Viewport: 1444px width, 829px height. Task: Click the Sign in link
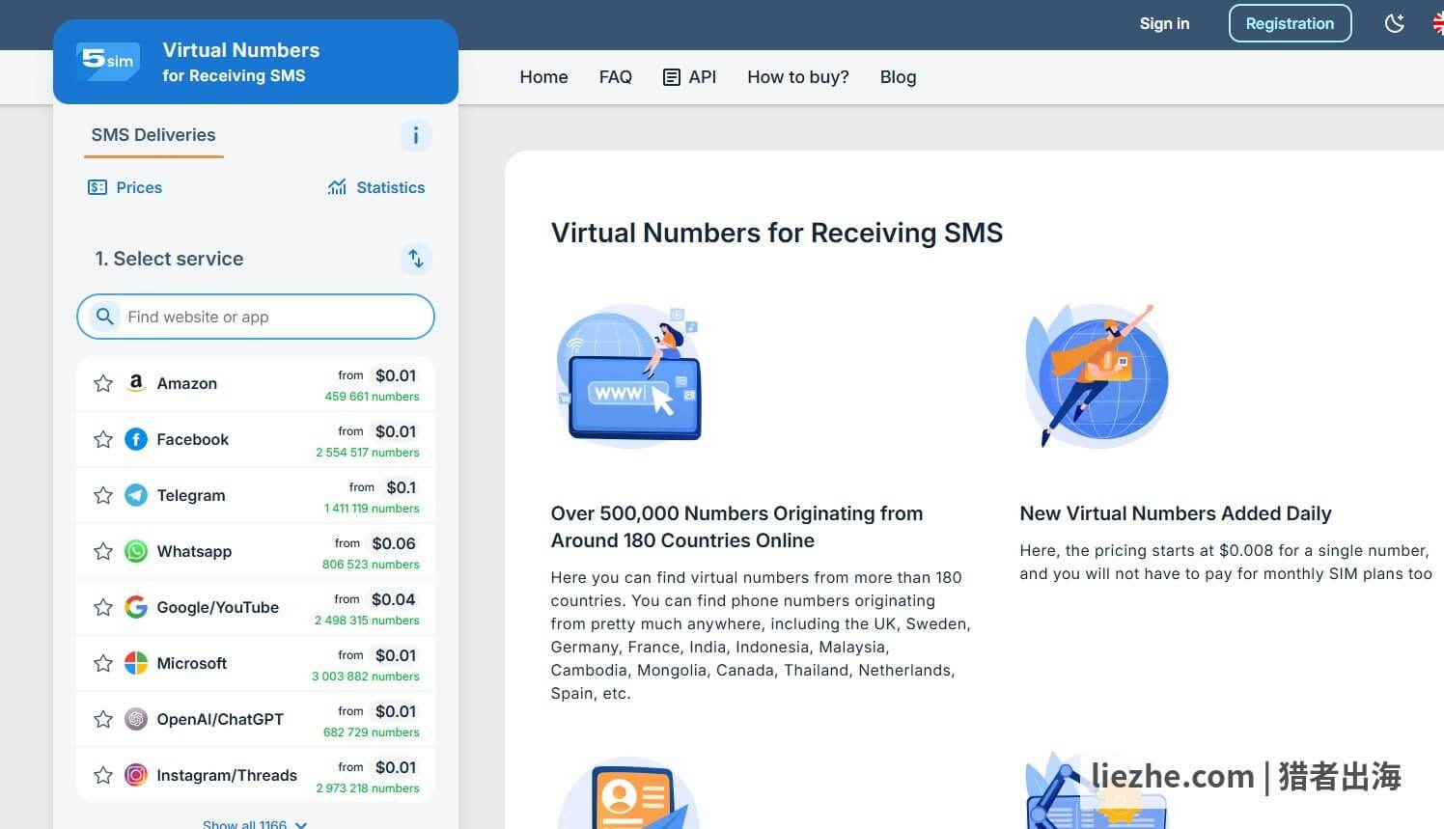tap(1164, 23)
